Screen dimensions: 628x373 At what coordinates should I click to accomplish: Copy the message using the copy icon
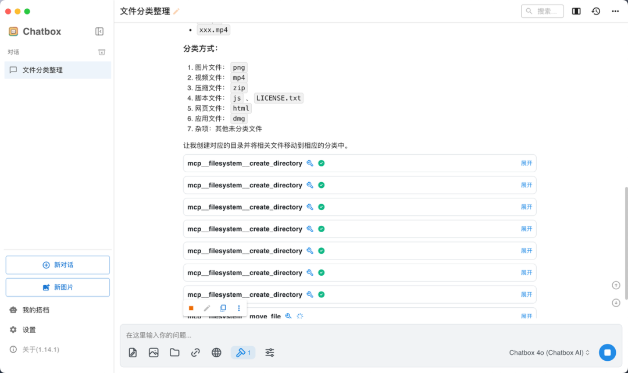pos(222,308)
